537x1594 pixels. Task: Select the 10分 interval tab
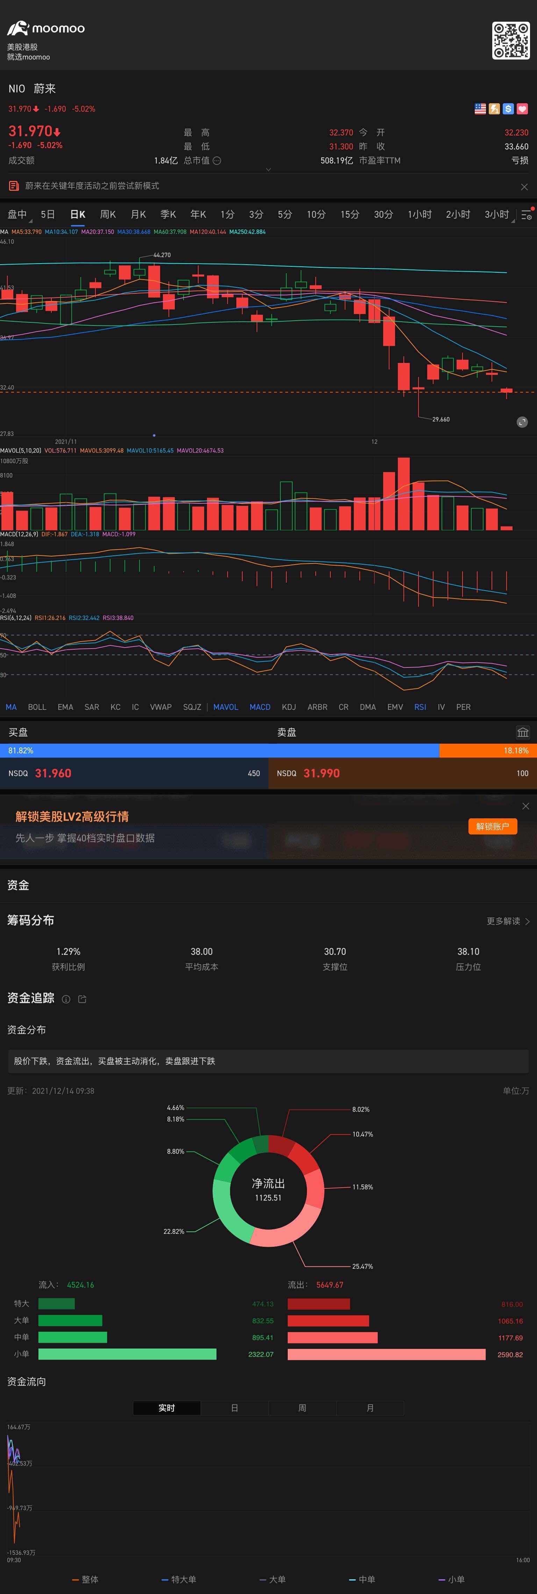click(x=316, y=214)
